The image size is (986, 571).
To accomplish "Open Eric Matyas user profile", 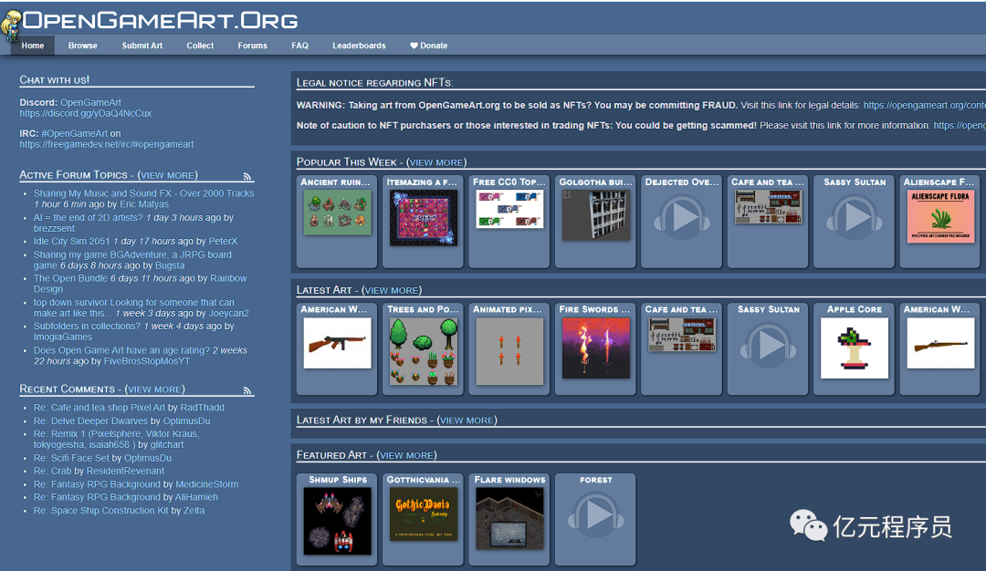I will point(144,204).
